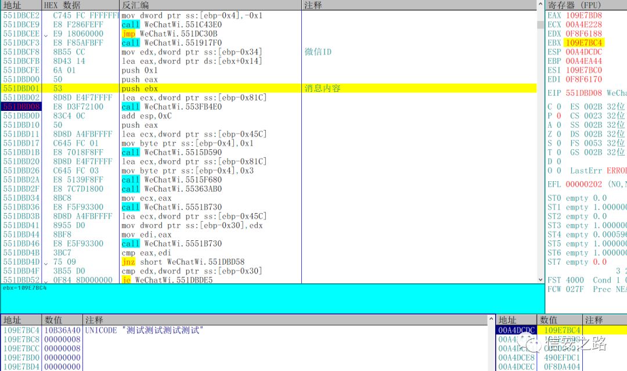Screen dimensions: 627x371
Task: Click scroll-up arrow of disassembly scrollbar
Action: pyautogui.click(x=540, y=5)
